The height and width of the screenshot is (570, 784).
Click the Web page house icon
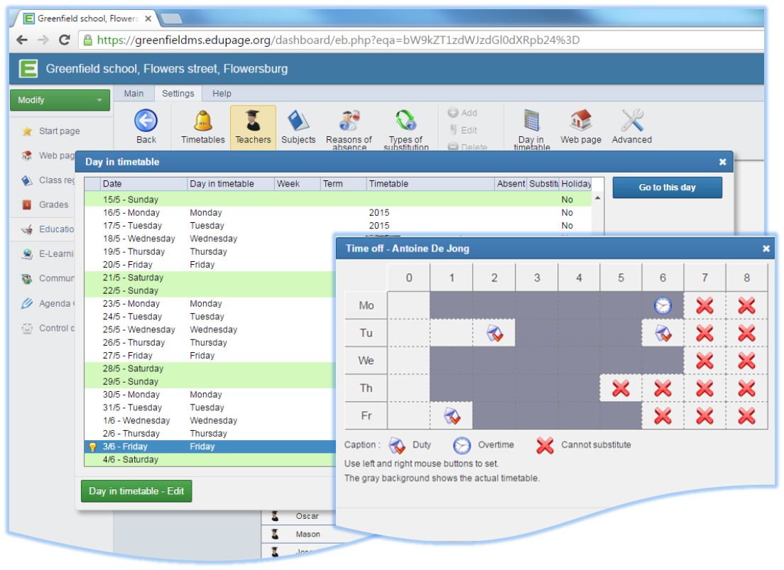tap(581, 121)
